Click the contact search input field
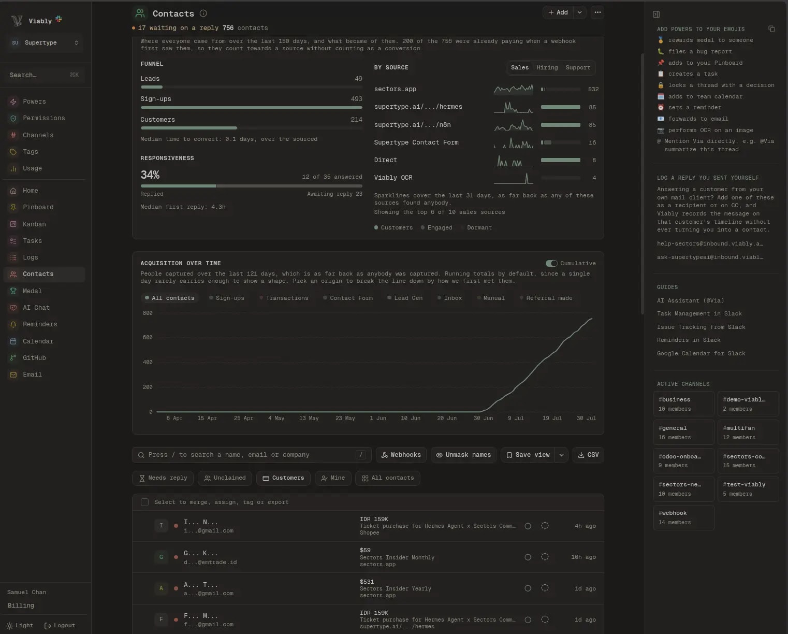The height and width of the screenshot is (634, 788). click(x=252, y=455)
